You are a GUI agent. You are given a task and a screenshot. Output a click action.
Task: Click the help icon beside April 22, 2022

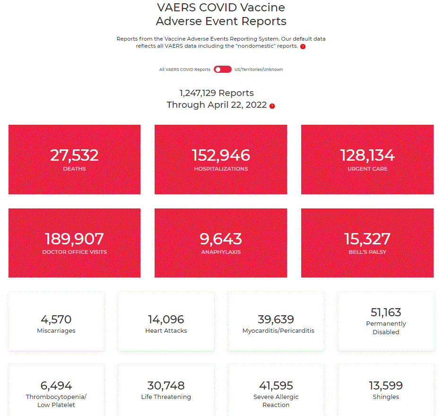point(272,106)
